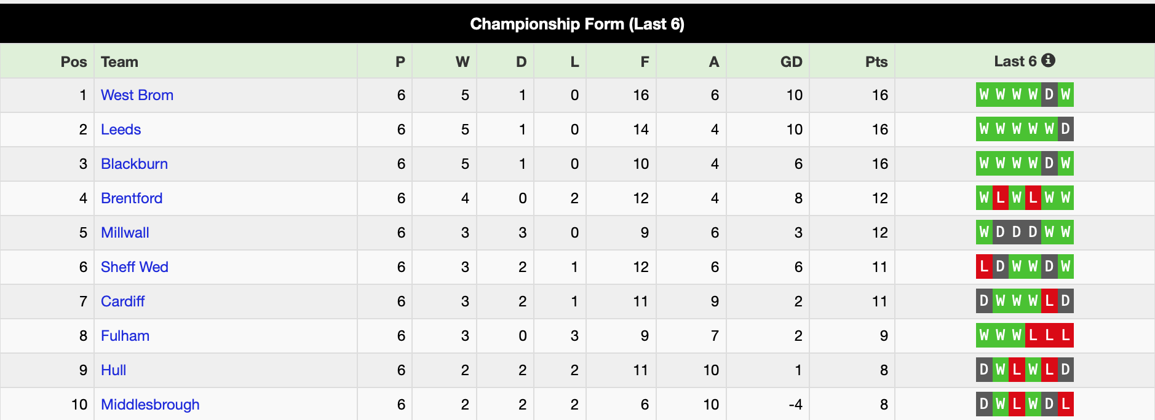Click the info icon next to Last 6

click(x=1049, y=60)
